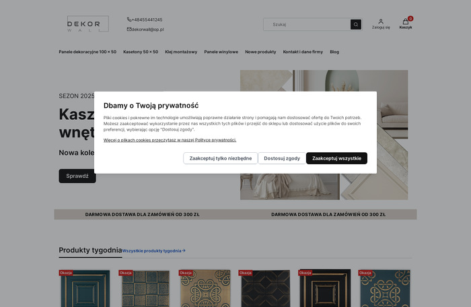This screenshot has height=307, width=471.
Task: Open Kontakt i dane firmy page
Action: [x=303, y=52]
